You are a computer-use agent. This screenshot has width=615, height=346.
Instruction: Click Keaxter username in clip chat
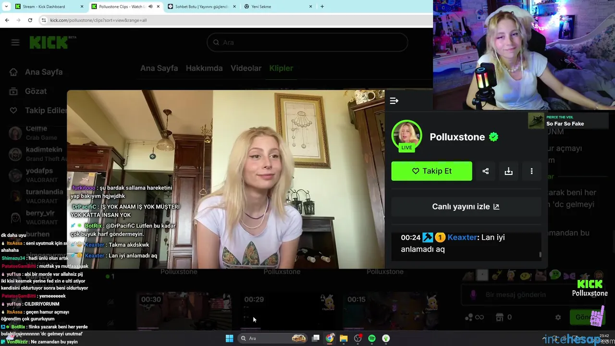point(462,237)
